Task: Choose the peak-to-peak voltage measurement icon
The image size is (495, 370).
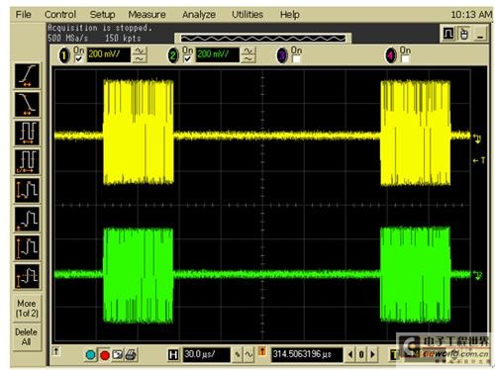Action: click(27, 190)
